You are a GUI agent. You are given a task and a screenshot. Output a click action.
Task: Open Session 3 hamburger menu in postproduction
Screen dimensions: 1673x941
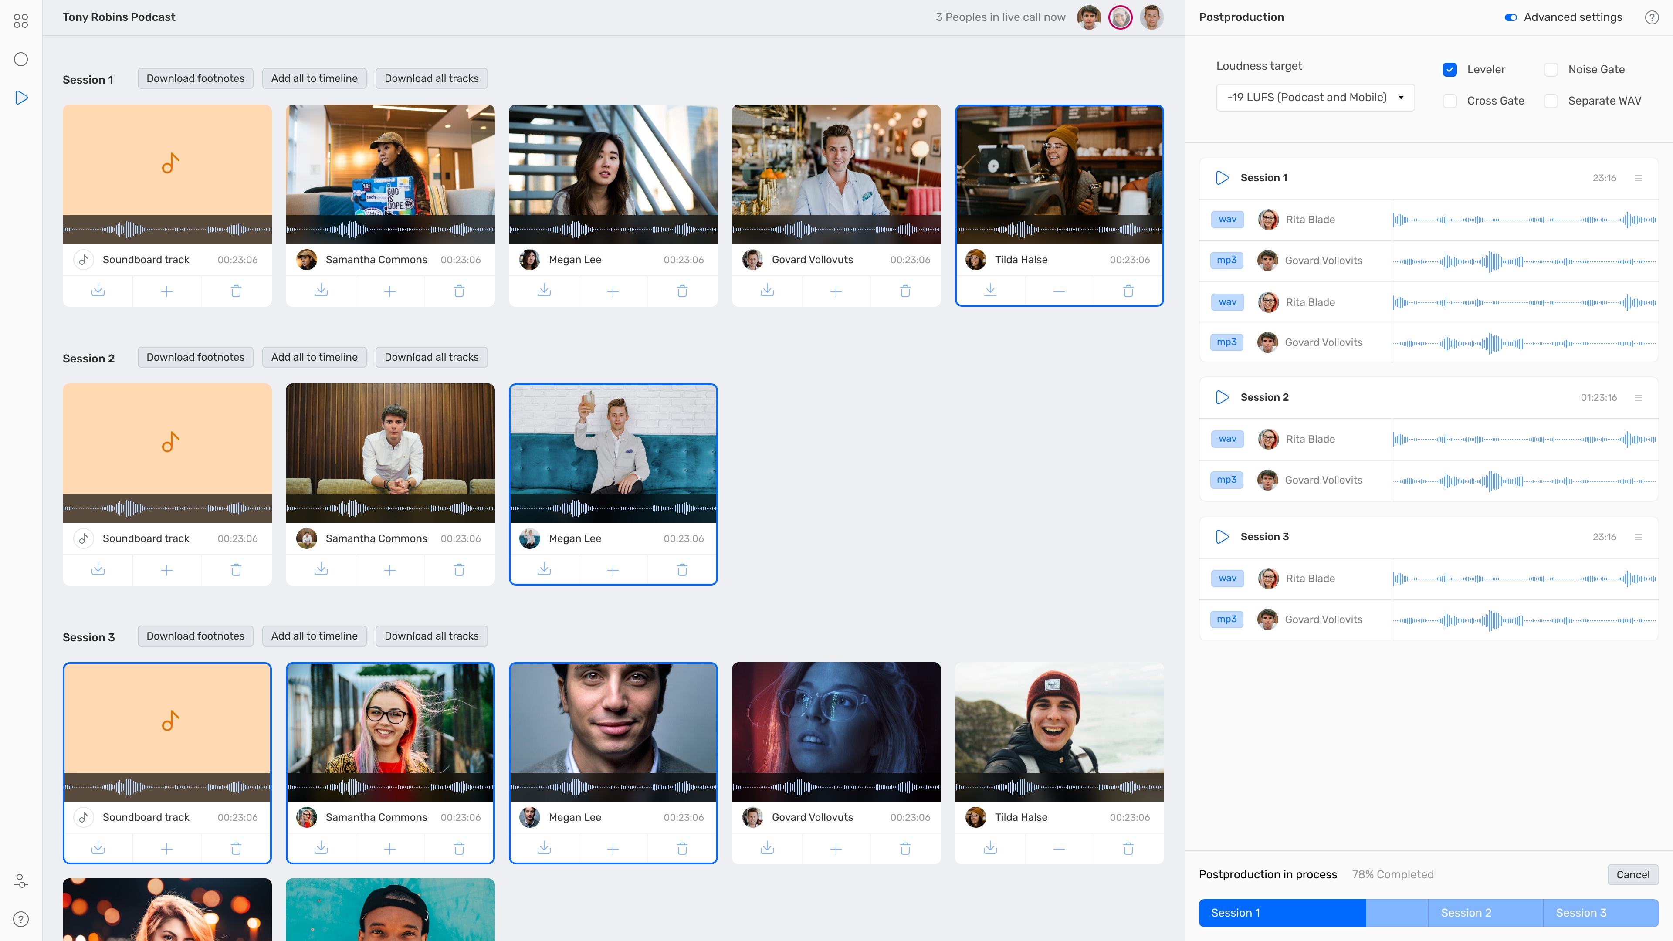pyautogui.click(x=1638, y=537)
